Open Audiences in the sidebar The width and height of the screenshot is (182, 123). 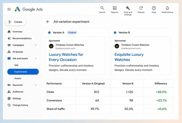18,92
